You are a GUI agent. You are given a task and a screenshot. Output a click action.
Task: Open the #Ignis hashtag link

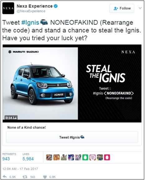tap(30, 22)
